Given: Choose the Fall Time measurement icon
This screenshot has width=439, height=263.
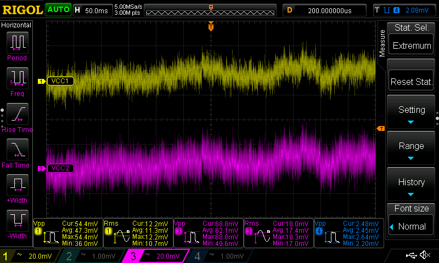Looking at the screenshot, I should [x=16, y=151].
